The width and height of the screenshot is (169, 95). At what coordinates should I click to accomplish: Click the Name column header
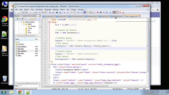25,39
